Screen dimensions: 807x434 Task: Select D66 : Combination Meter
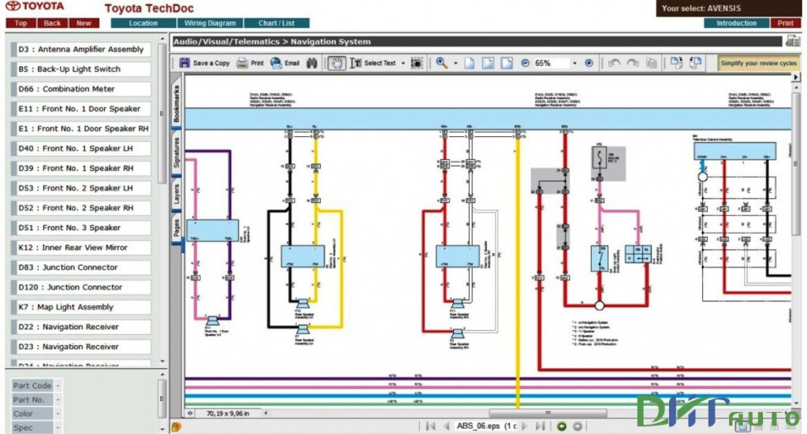coord(81,89)
